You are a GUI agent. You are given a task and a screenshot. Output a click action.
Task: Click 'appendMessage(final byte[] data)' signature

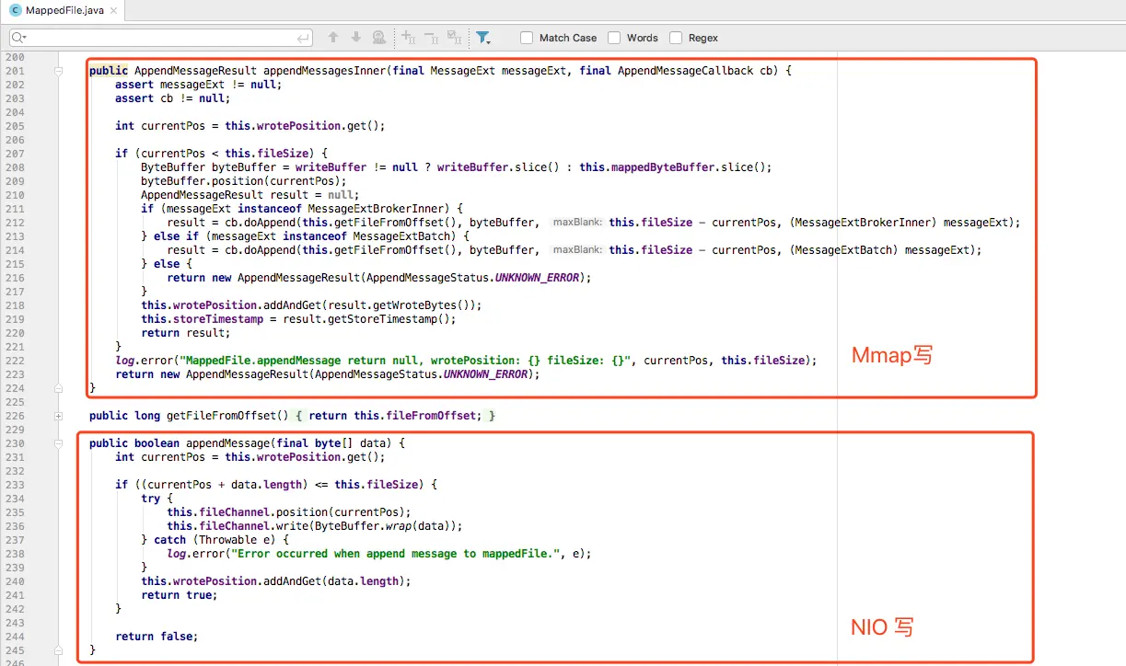point(292,443)
